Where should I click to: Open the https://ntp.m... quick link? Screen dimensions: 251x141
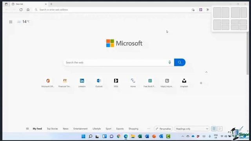click(x=167, y=83)
